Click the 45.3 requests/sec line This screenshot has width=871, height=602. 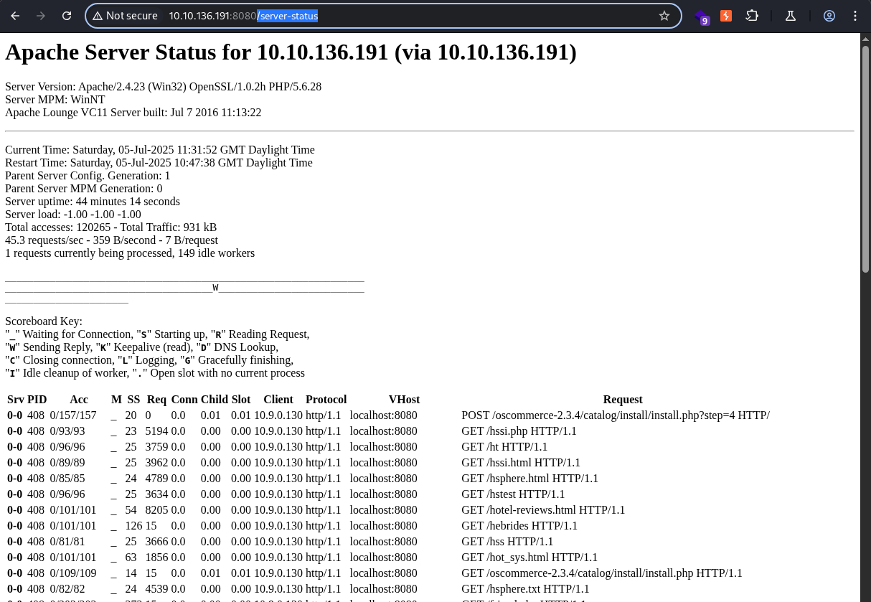[111, 240]
